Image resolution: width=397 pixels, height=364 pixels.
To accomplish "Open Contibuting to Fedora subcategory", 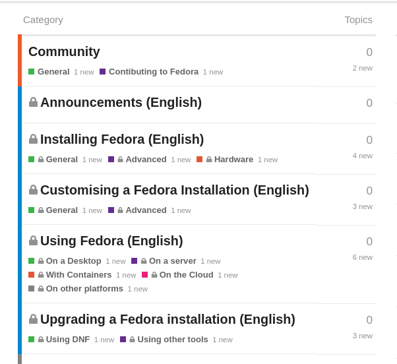I will [x=154, y=72].
